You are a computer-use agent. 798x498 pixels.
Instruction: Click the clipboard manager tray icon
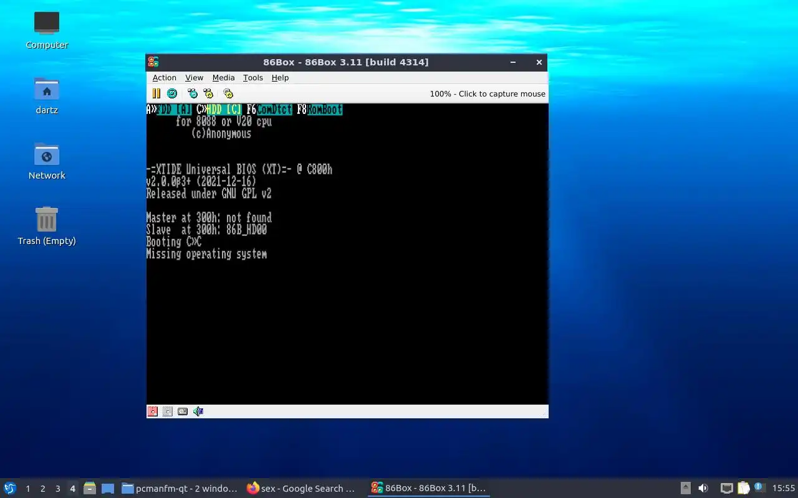click(743, 489)
